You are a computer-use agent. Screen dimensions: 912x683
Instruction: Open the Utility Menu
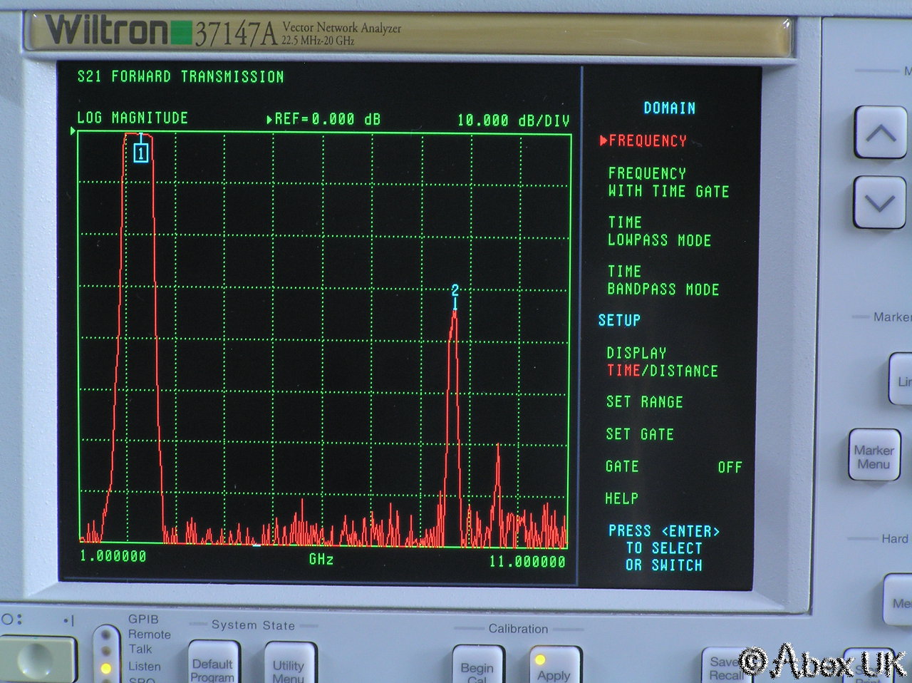(289, 667)
